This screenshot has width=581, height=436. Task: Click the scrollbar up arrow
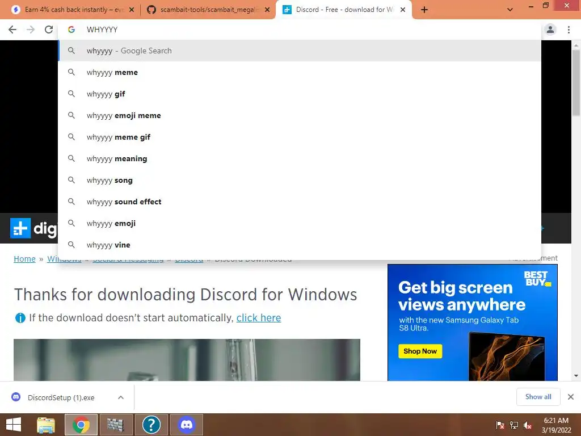pyautogui.click(x=576, y=45)
